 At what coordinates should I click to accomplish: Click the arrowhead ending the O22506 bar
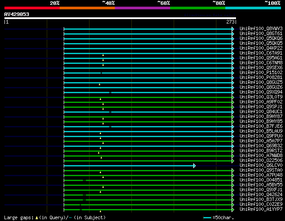232,161
